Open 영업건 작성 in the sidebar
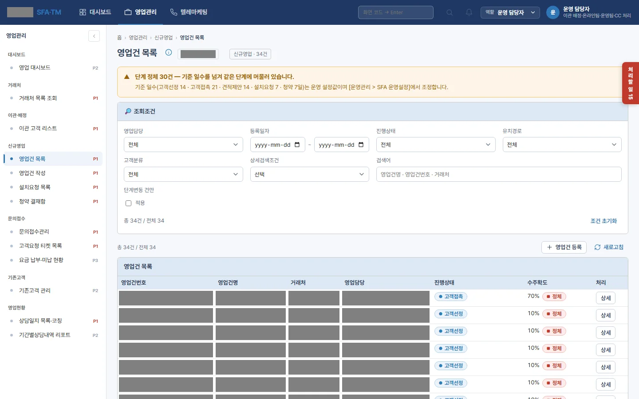This screenshot has height=399, width=639. [x=53, y=173]
